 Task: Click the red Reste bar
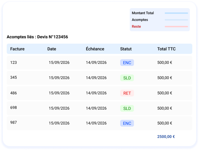176,27
